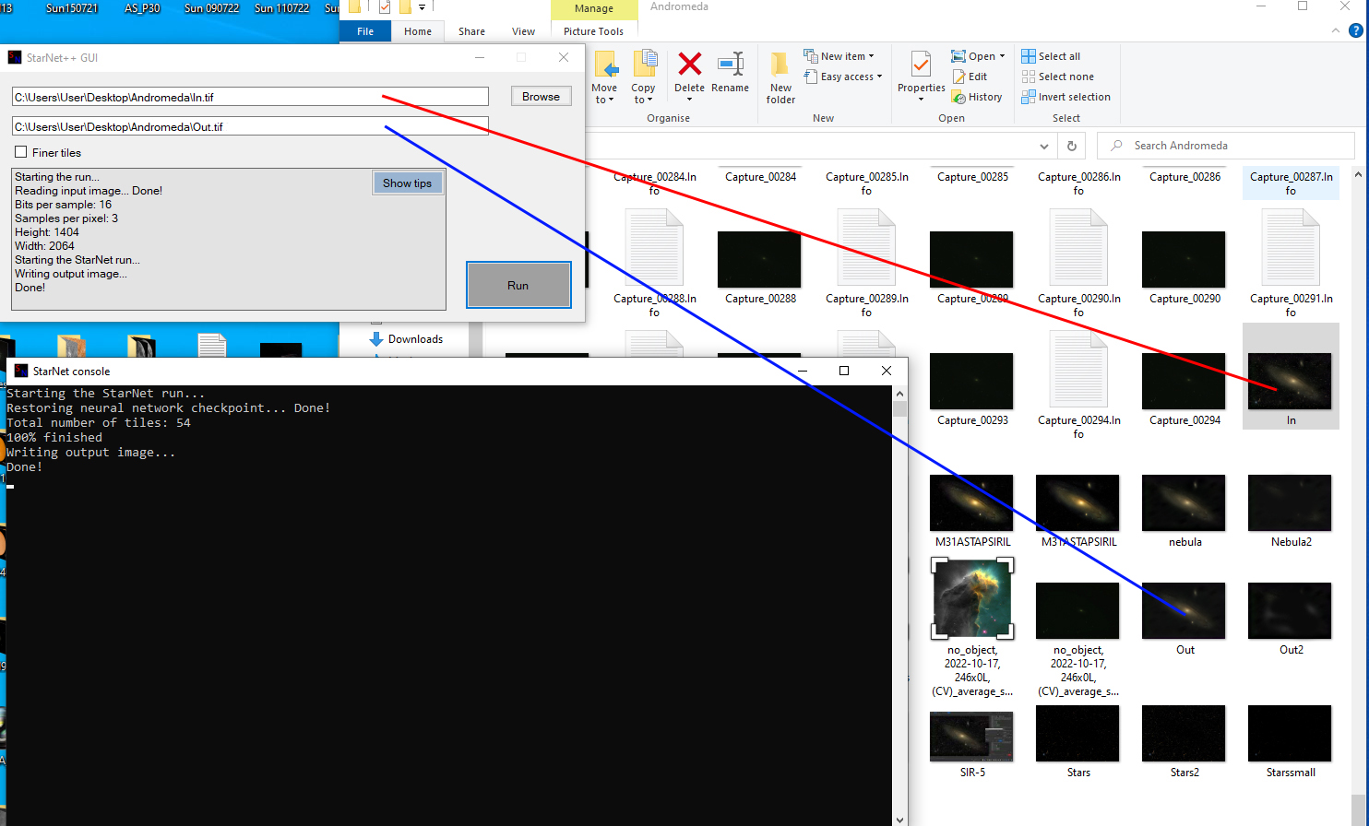
Task: Select the Nebula2 image thumbnail
Action: click(x=1290, y=502)
